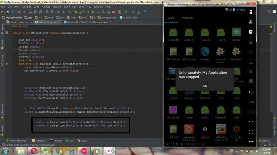The width and height of the screenshot is (277, 155).
Task: Open the Messages tool window
Action: tap(39, 141)
